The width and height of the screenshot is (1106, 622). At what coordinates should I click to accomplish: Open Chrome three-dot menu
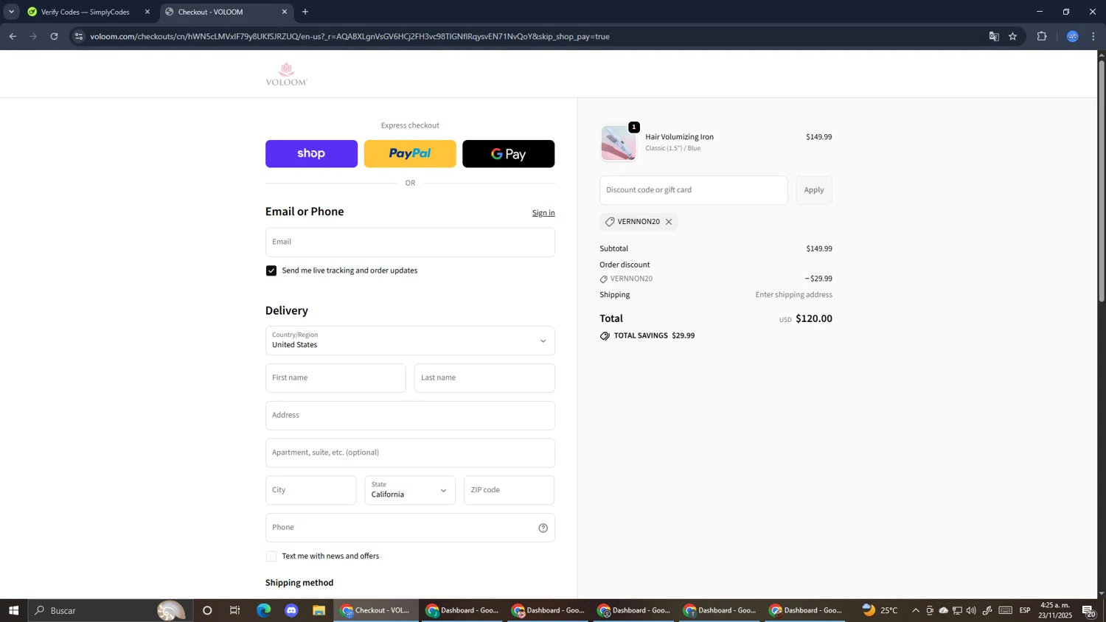[1094, 36]
